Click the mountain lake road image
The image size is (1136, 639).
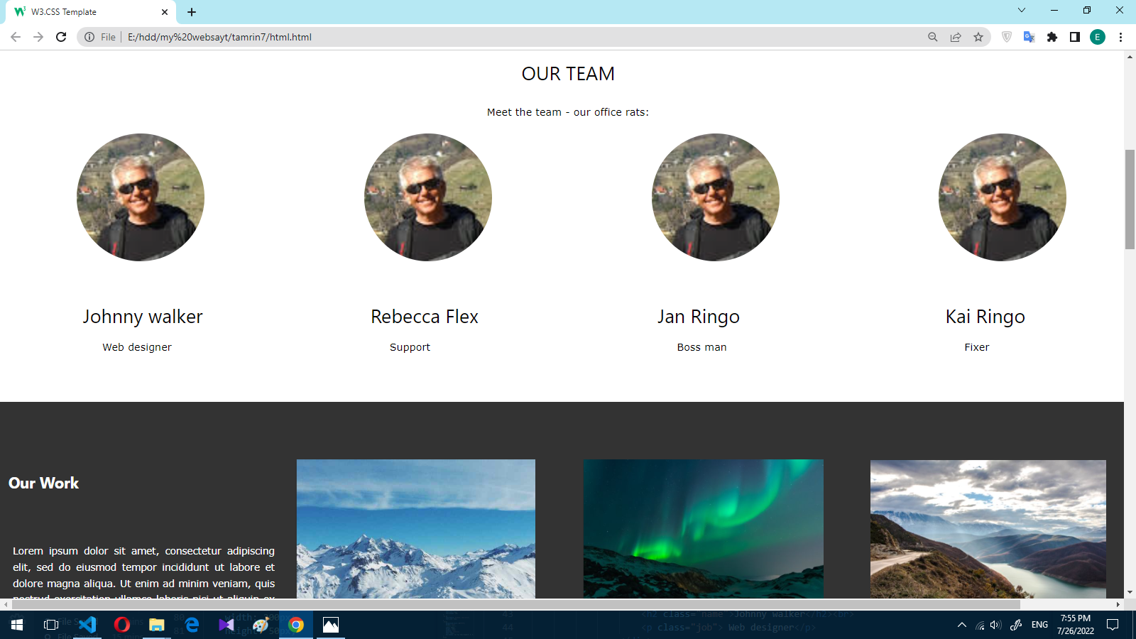coord(988,529)
